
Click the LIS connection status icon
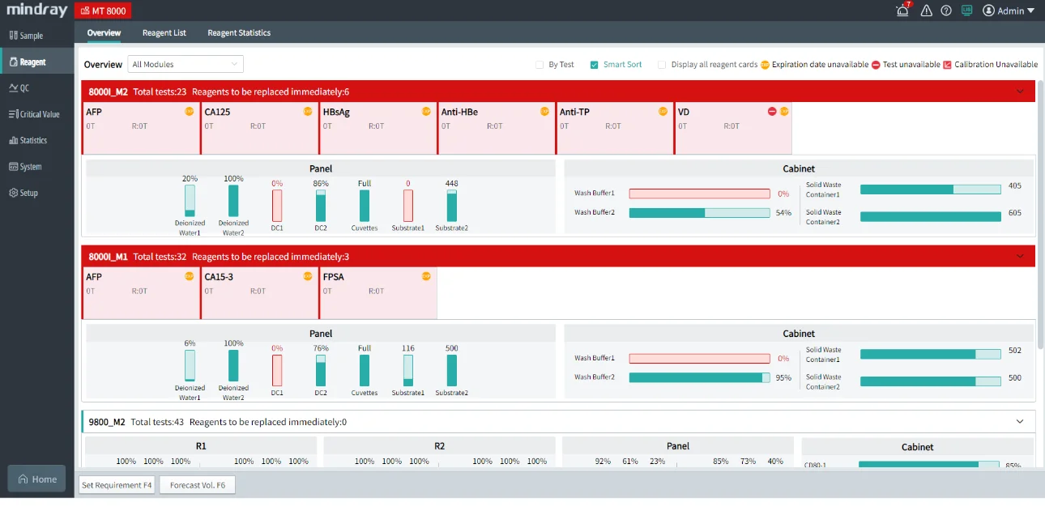[966, 11]
